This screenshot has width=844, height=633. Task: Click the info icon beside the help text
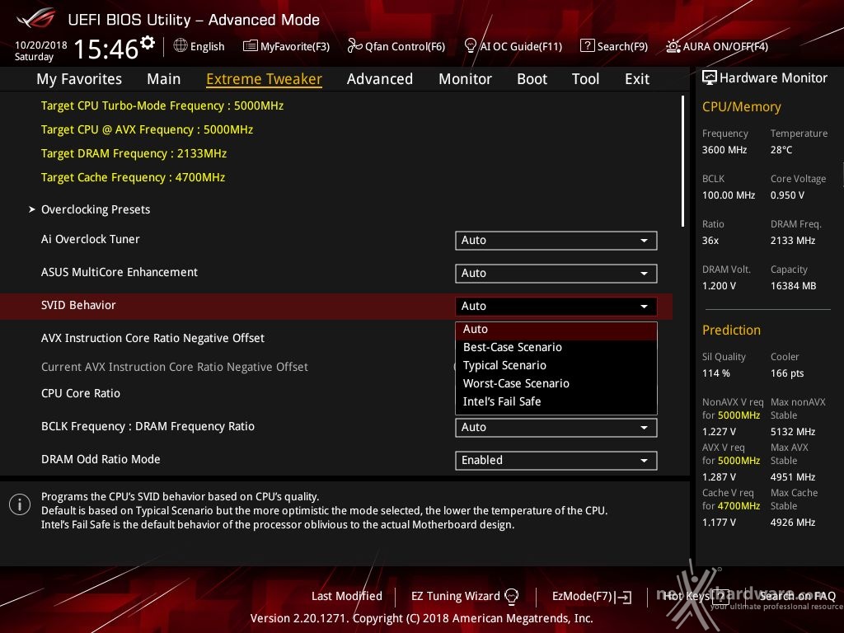coord(20,504)
